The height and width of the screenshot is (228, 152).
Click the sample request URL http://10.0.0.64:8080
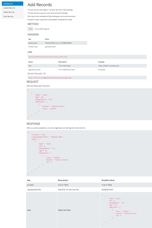tap(50, 78)
